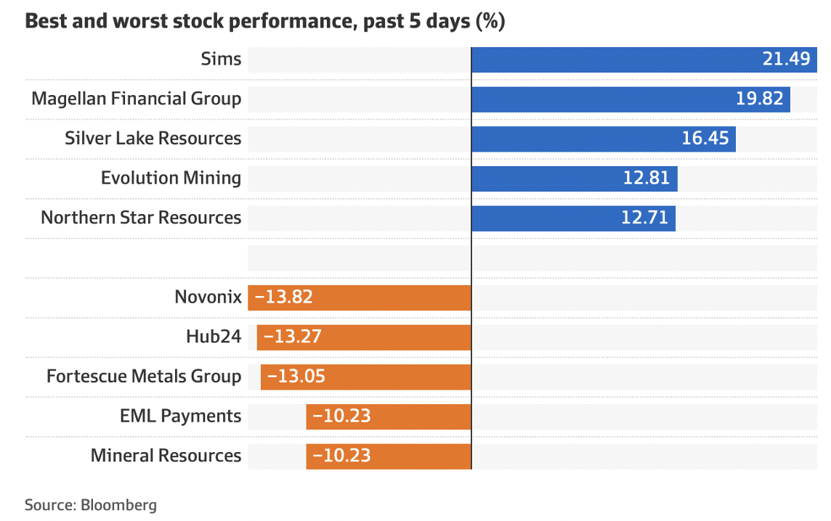Select the Magellan Financial Group label
Image resolution: width=831 pixels, height=521 pixels.
click(136, 99)
